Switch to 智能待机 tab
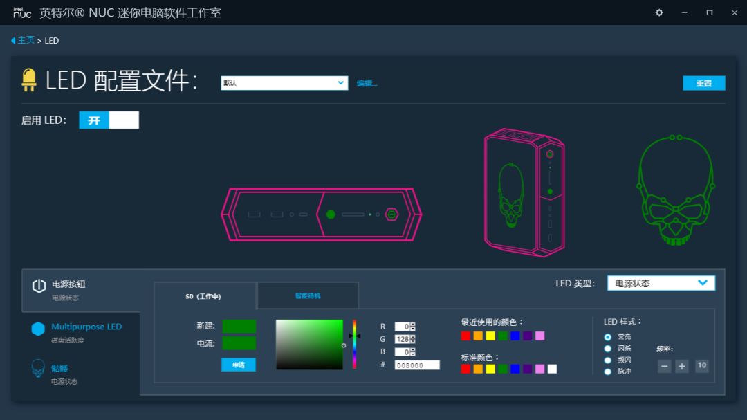The height and width of the screenshot is (420, 747). (308, 296)
